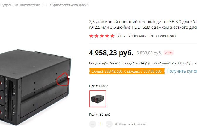Click the -15% discount badge
Image resolution: width=197 pixels, height=129 pixels.
(x=169, y=53)
